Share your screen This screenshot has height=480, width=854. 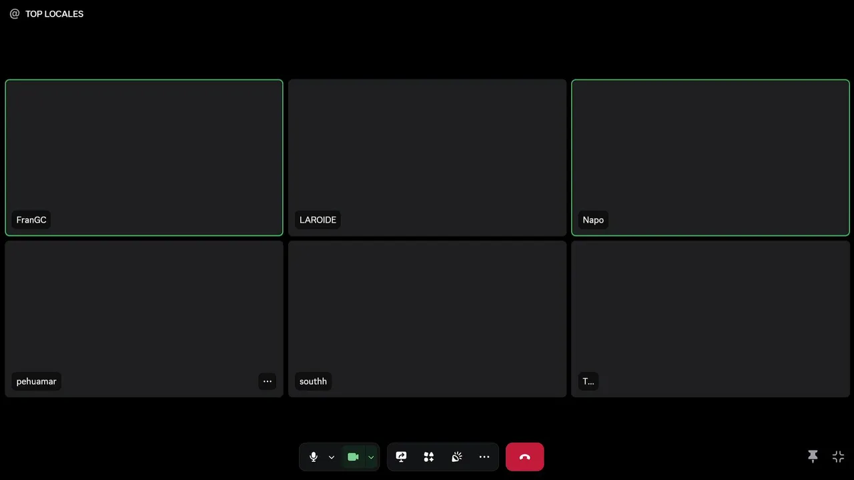(x=401, y=457)
